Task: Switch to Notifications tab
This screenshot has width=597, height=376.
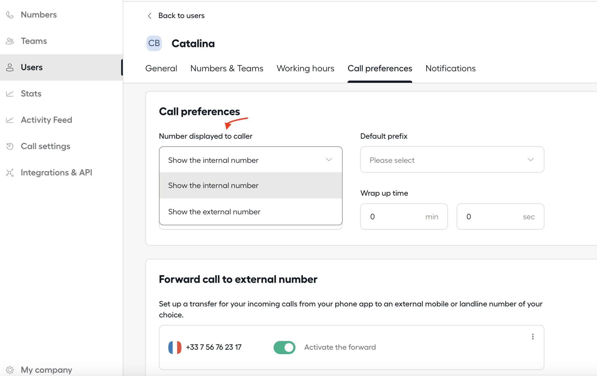Action: (x=450, y=68)
